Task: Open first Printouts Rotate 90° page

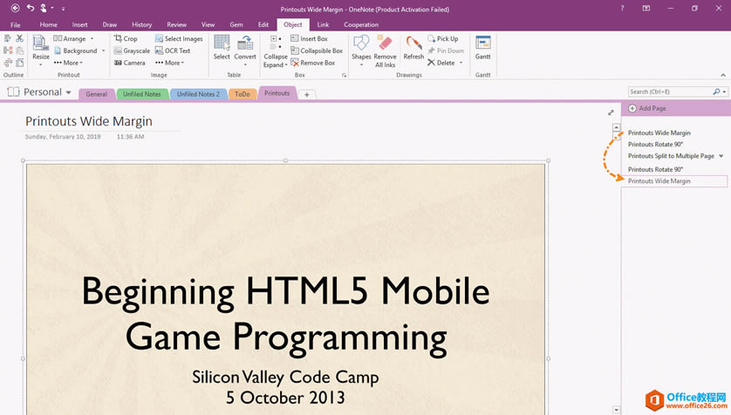Action: point(655,145)
